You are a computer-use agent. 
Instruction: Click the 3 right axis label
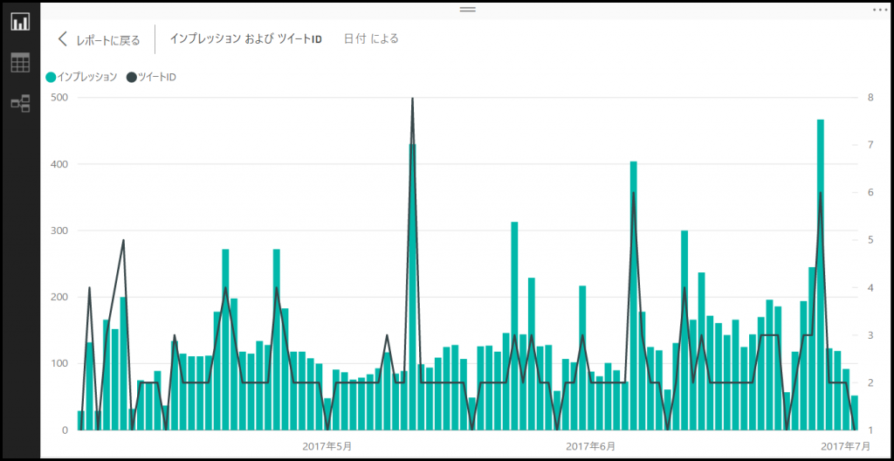pos(870,335)
